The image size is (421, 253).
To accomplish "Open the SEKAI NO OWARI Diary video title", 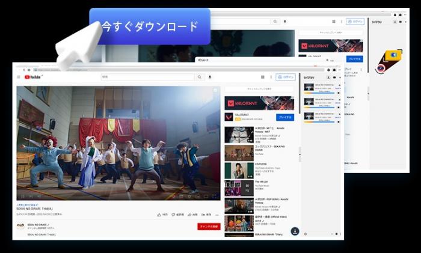I will click(x=269, y=234).
